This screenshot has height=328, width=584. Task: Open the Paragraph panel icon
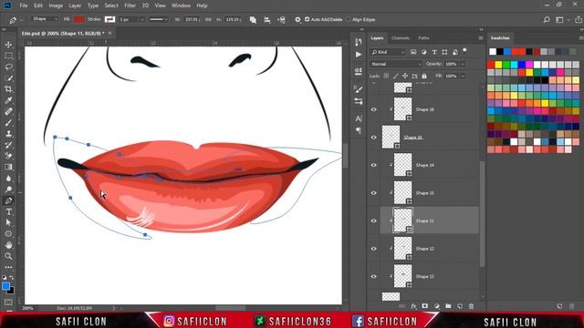pos(359,130)
